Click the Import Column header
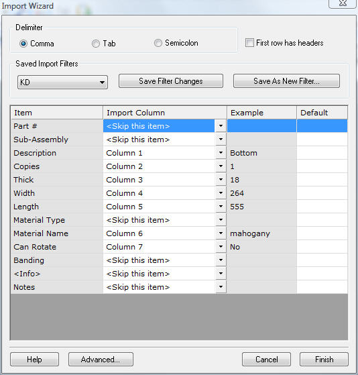358x375 pixels. (165, 113)
